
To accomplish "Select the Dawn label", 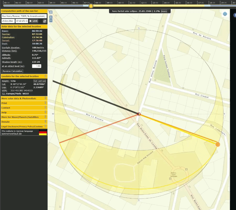I will tap(5, 31).
